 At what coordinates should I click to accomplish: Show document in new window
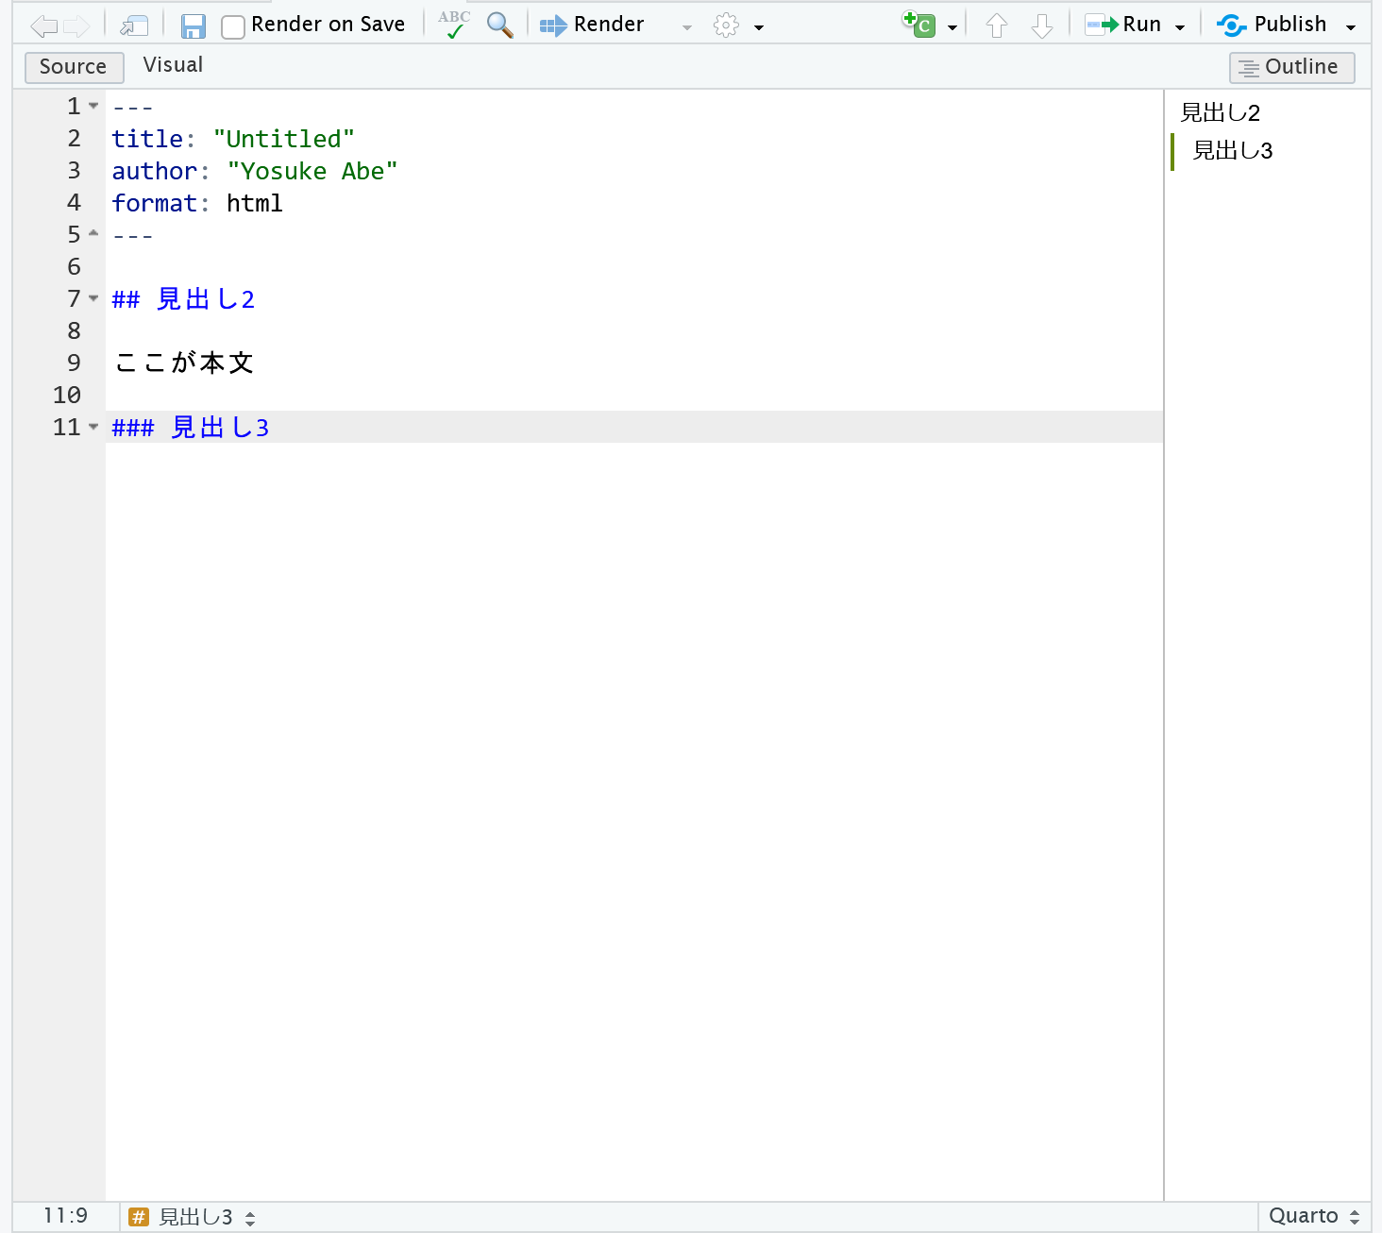[x=134, y=25]
